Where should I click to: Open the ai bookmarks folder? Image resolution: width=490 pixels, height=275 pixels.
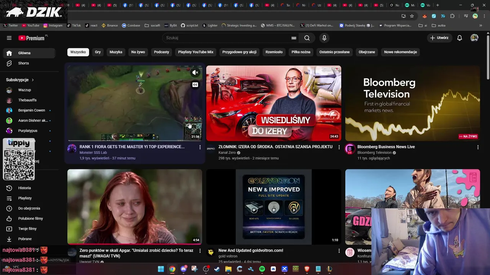pyautogui.click(x=423, y=26)
